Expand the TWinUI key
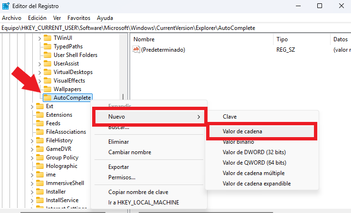 point(39,38)
